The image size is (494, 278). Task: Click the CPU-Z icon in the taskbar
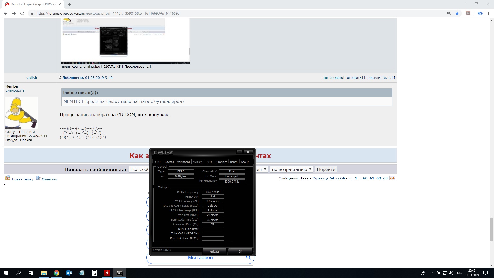[120, 273]
